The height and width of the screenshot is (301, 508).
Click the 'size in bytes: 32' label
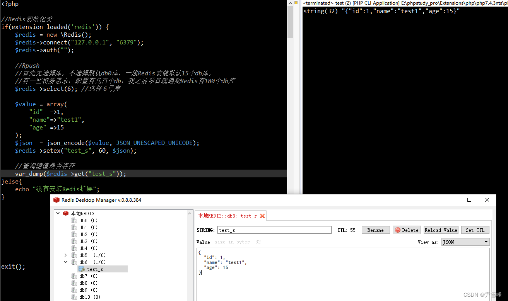click(238, 242)
